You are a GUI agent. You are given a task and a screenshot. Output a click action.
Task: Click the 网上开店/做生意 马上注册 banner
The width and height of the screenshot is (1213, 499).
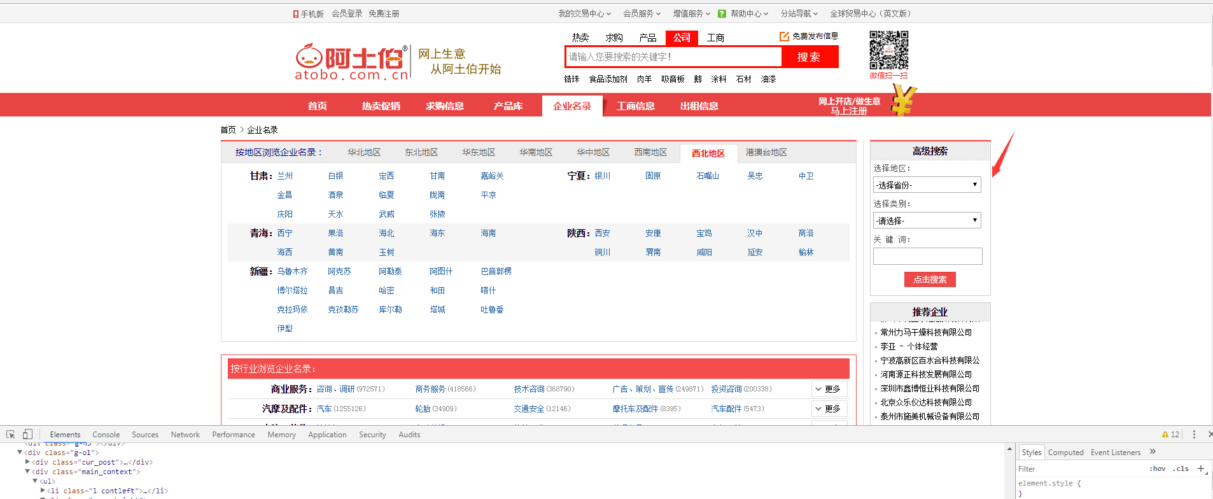(849, 106)
